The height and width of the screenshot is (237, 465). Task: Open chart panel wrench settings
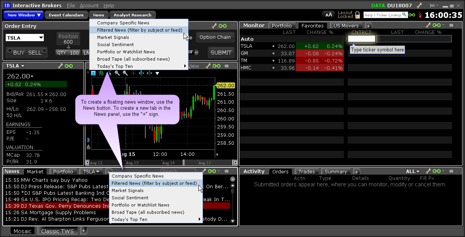[x=209, y=66]
